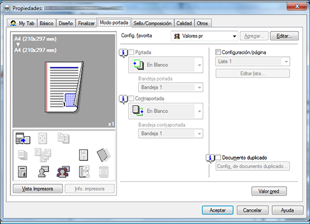This screenshot has width=310, height=224.
Task: Expand the Portada En Blanco dropdown
Action: 166,65
